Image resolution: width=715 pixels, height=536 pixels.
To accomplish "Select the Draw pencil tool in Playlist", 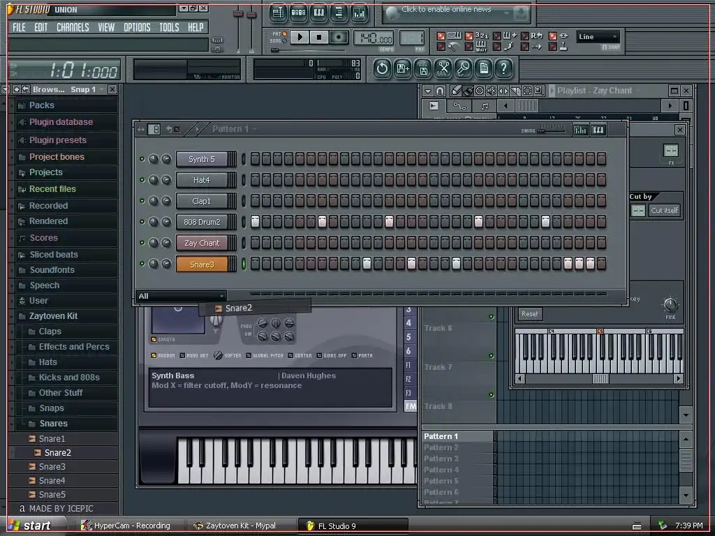I will pos(455,91).
